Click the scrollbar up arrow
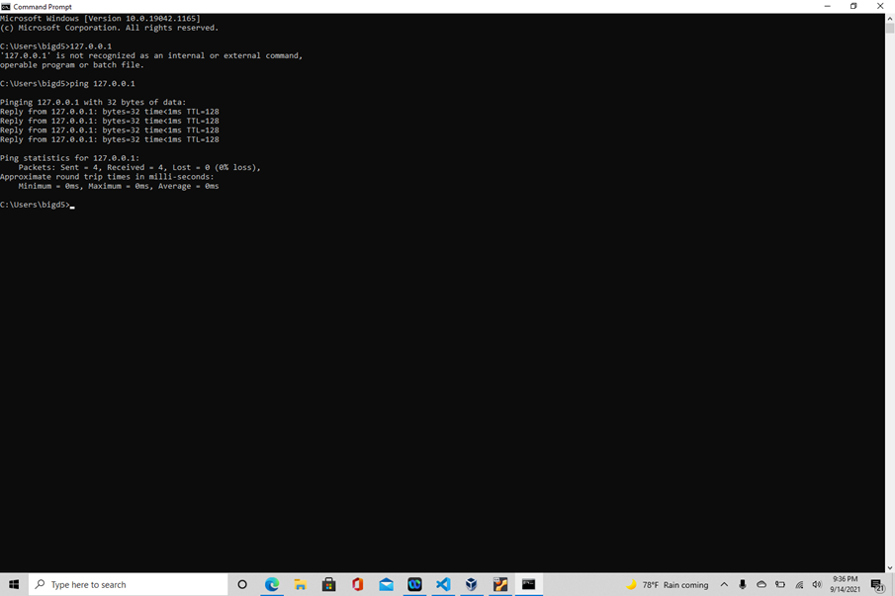Viewport: 895px width, 596px height. point(890,18)
